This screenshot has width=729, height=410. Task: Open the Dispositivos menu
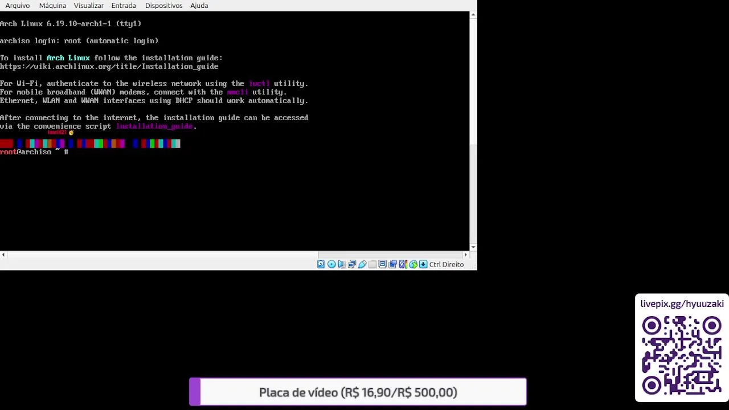click(x=163, y=6)
